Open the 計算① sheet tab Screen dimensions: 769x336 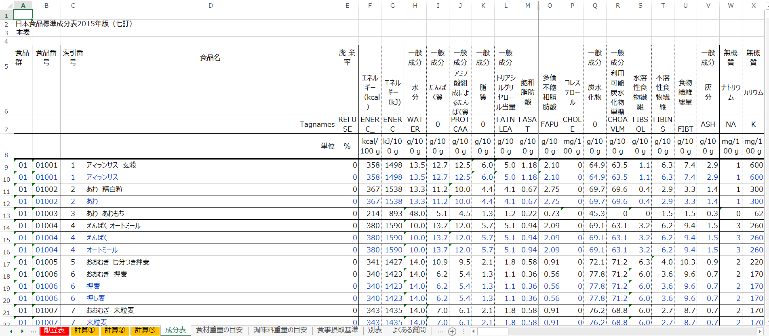[x=84, y=330]
